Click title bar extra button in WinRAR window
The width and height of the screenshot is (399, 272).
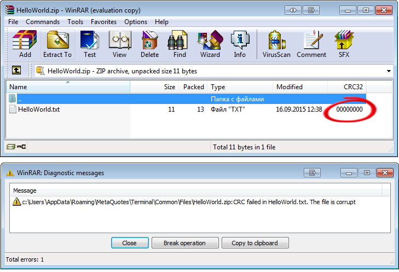[x=311, y=10]
